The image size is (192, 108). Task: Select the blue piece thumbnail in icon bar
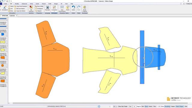pyautogui.click(x=3, y=34)
